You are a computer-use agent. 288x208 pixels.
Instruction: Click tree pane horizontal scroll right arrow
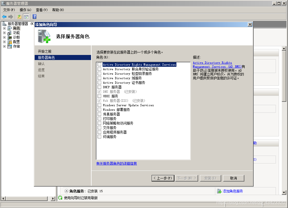53,198
